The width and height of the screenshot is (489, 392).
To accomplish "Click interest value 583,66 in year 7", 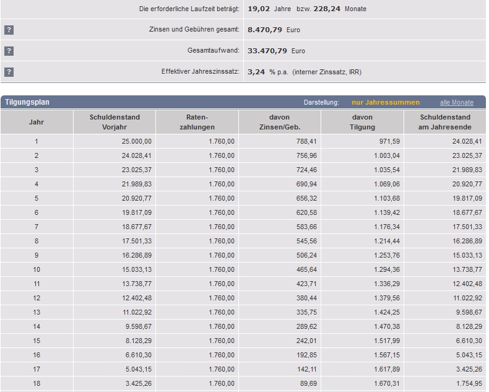I will (306, 227).
